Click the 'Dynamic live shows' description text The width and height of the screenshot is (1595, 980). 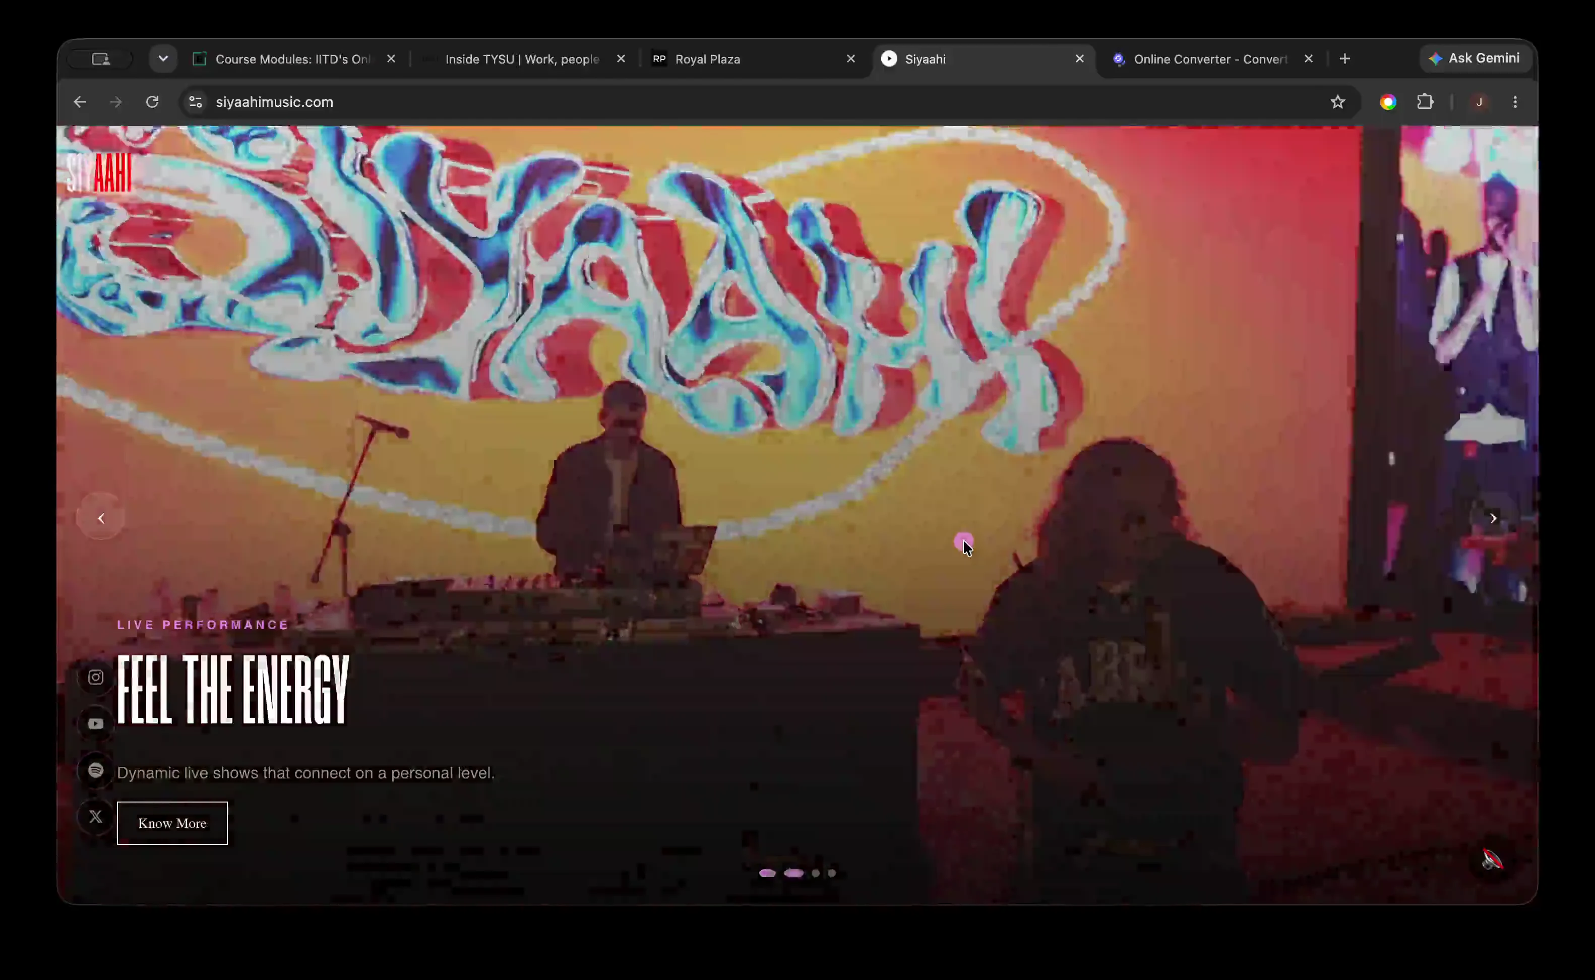[x=306, y=773]
